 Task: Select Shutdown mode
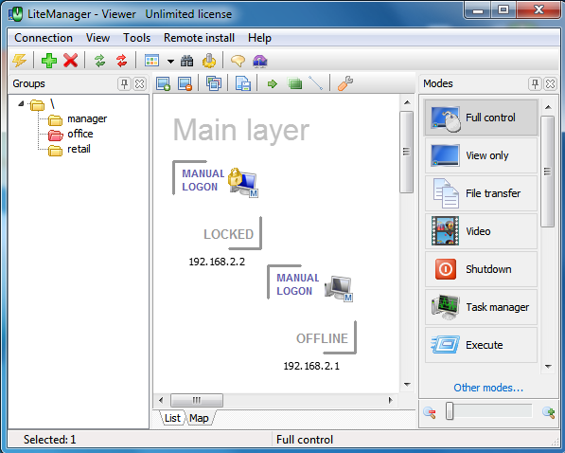[481, 269]
